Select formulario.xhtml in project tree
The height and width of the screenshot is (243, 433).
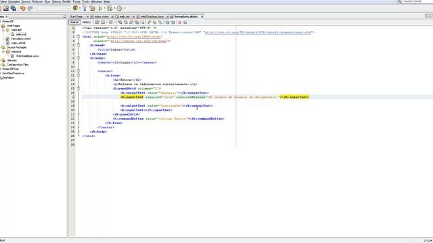21,39
